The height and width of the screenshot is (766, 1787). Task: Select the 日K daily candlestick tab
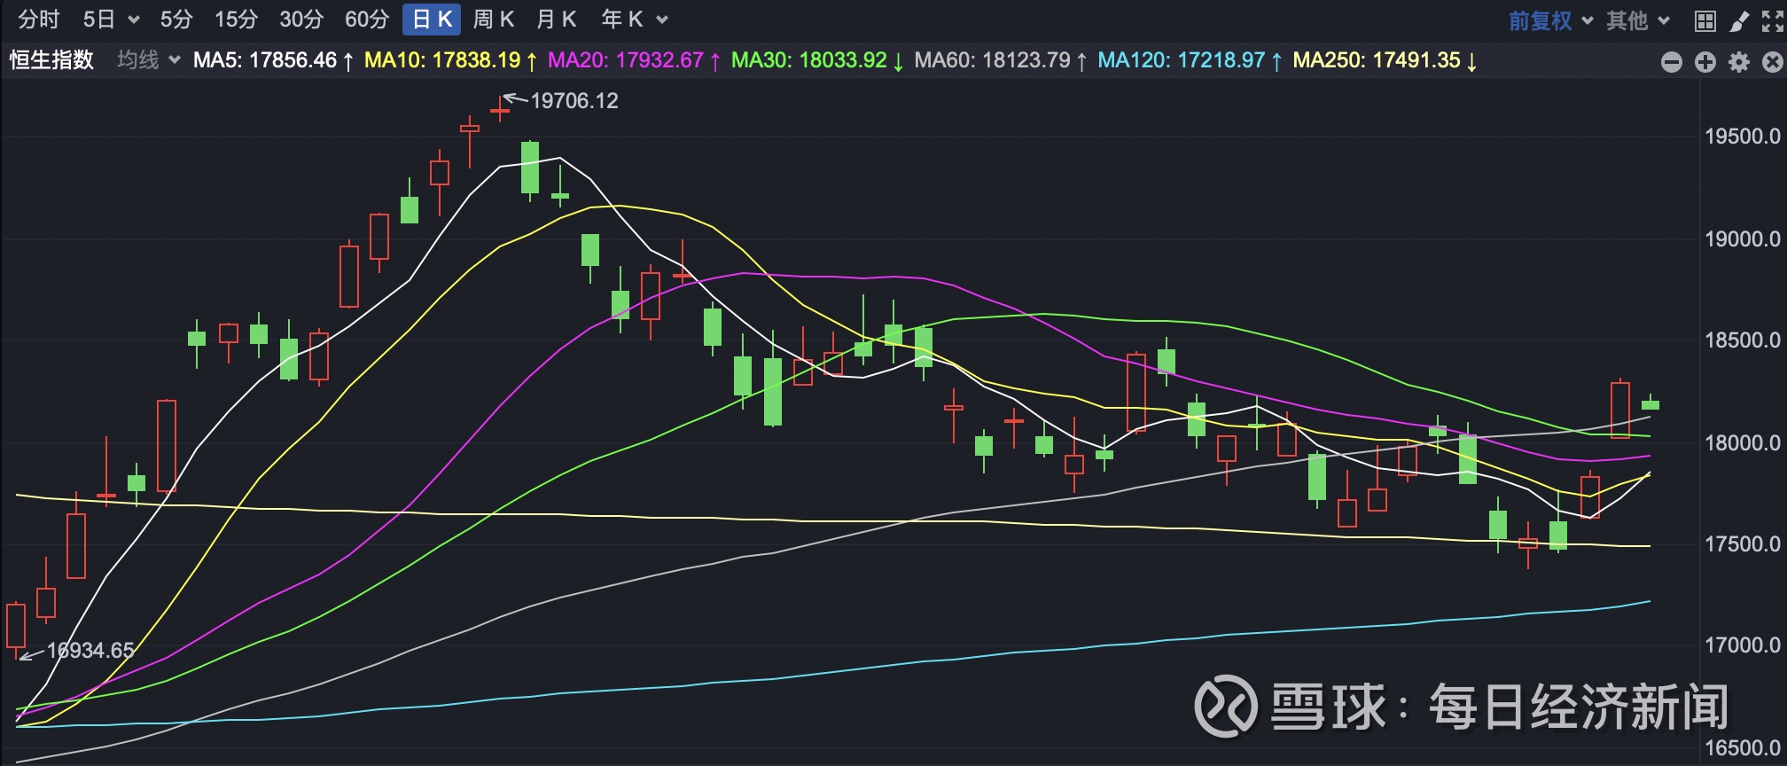(x=432, y=20)
